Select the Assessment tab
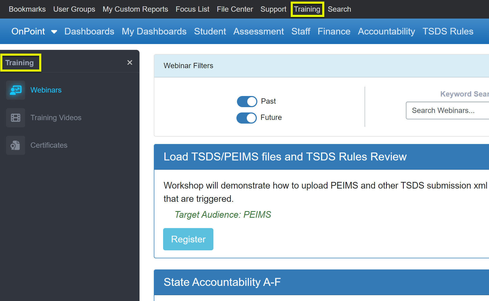Screen dimensions: 489x301 tap(258, 31)
